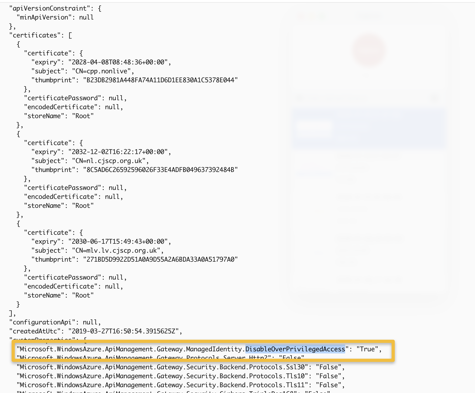Click the "True" value for DisableOverPrivilegedAccess

pyautogui.click(x=367, y=349)
